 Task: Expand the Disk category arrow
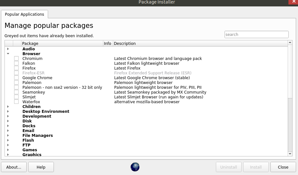[x=8, y=121]
